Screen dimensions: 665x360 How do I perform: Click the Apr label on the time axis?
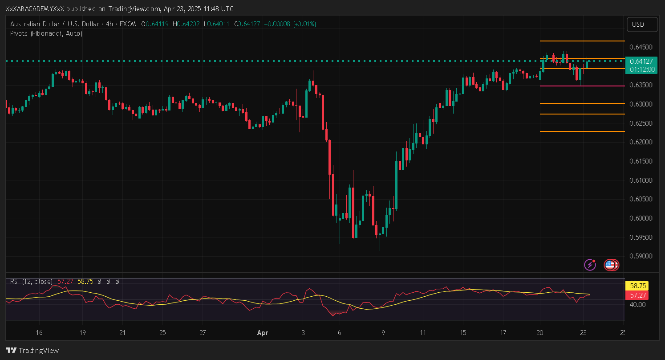click(x=263, y=332)
